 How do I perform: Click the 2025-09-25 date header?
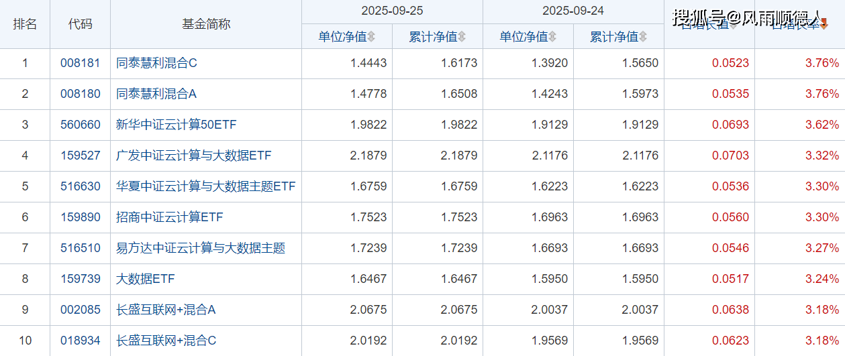coord(393,11)
